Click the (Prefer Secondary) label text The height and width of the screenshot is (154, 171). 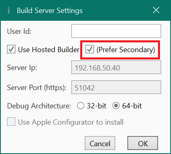point(126,50)
